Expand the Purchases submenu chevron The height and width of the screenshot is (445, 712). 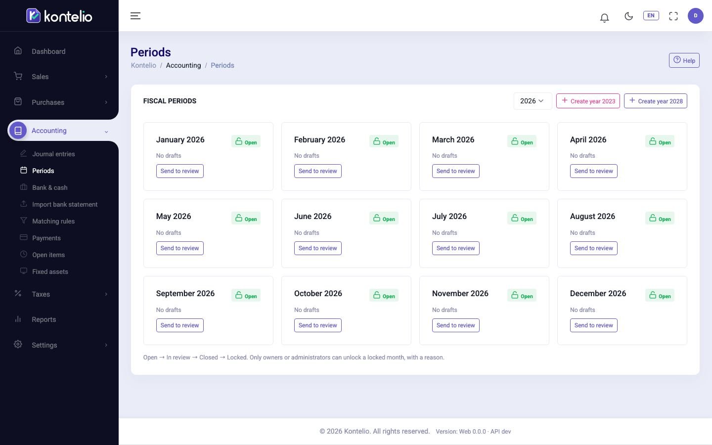pyautogui.click(x=106, y=102)
